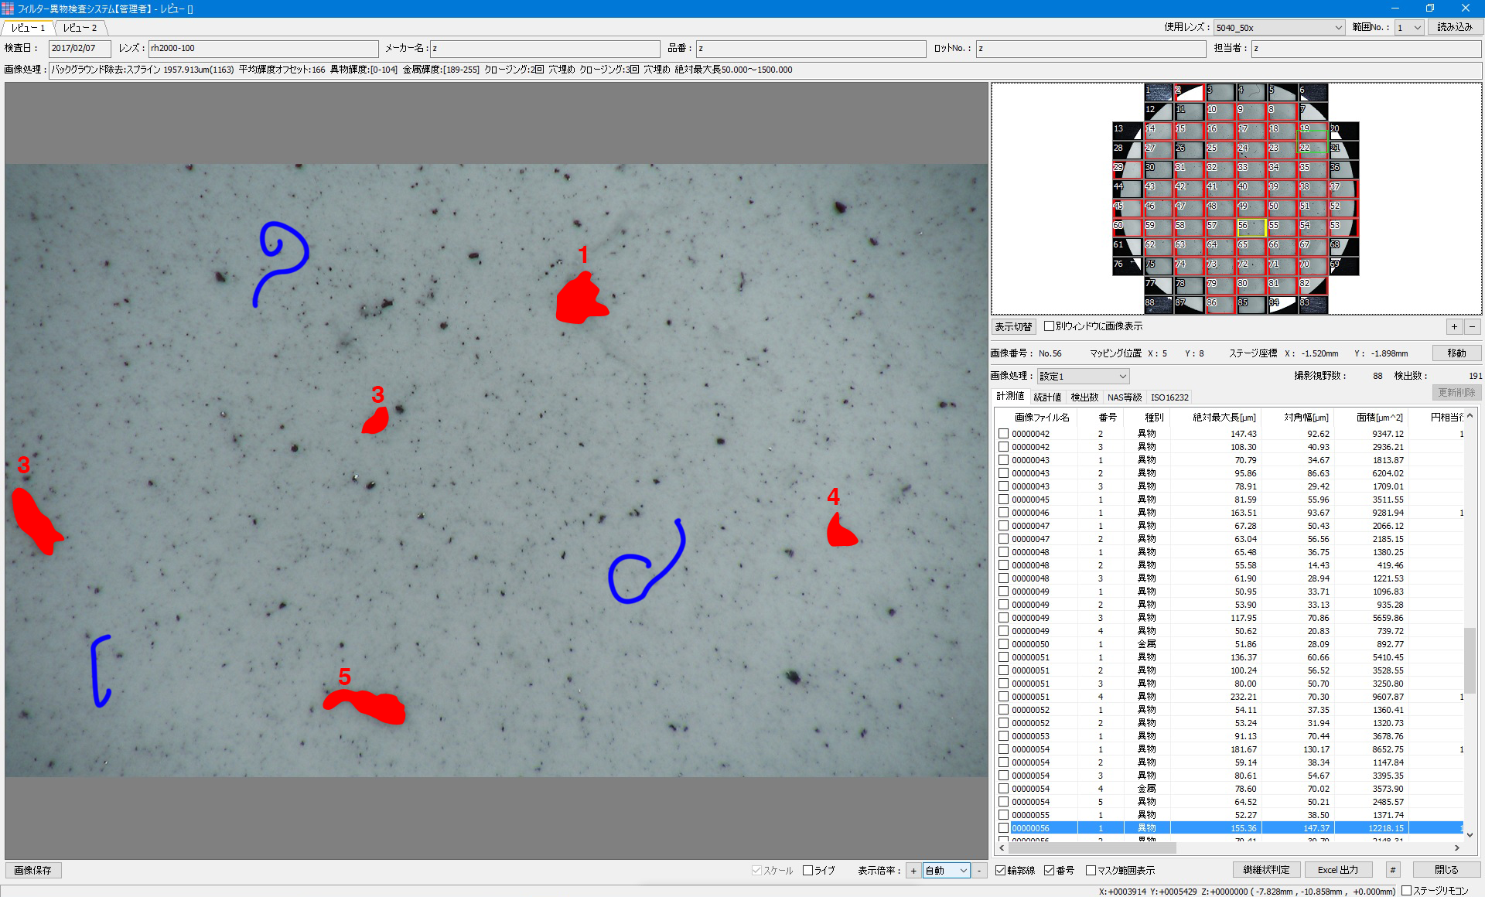
Task: Click the results table scroll-down arrow
Action: [x=1470, y=835]
